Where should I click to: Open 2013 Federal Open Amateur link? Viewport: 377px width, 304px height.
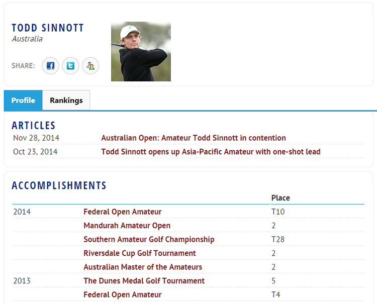[x=123, y=294]
